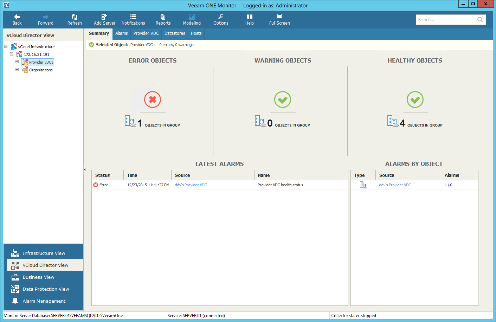Click the Error status icon in alarm row
The image size is (496, 322).
[96, 185]
